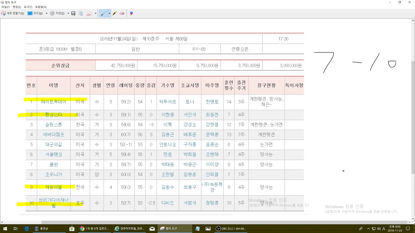This screenshot has height=233, width=415.
Task: Expand the 지연 delay dropdown arrow
Action: pyautogui.click(x=68, y=14)
